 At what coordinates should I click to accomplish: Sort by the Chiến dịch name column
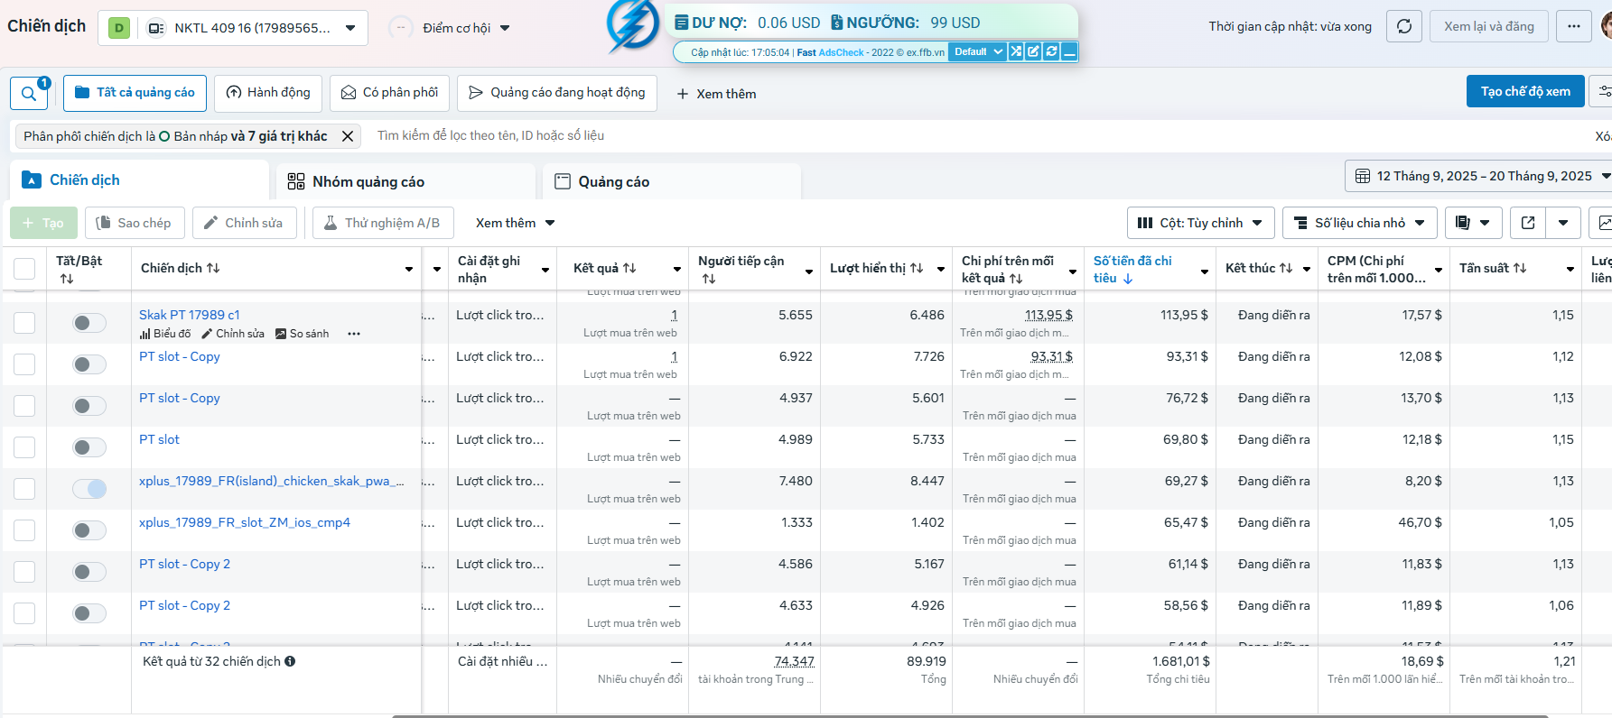213,268
